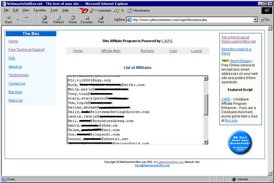Open Affiliate Main navigation link

tap(111, 51)
